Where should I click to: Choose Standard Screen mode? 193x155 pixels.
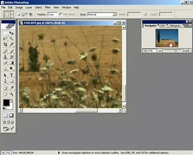pos(4,122)
